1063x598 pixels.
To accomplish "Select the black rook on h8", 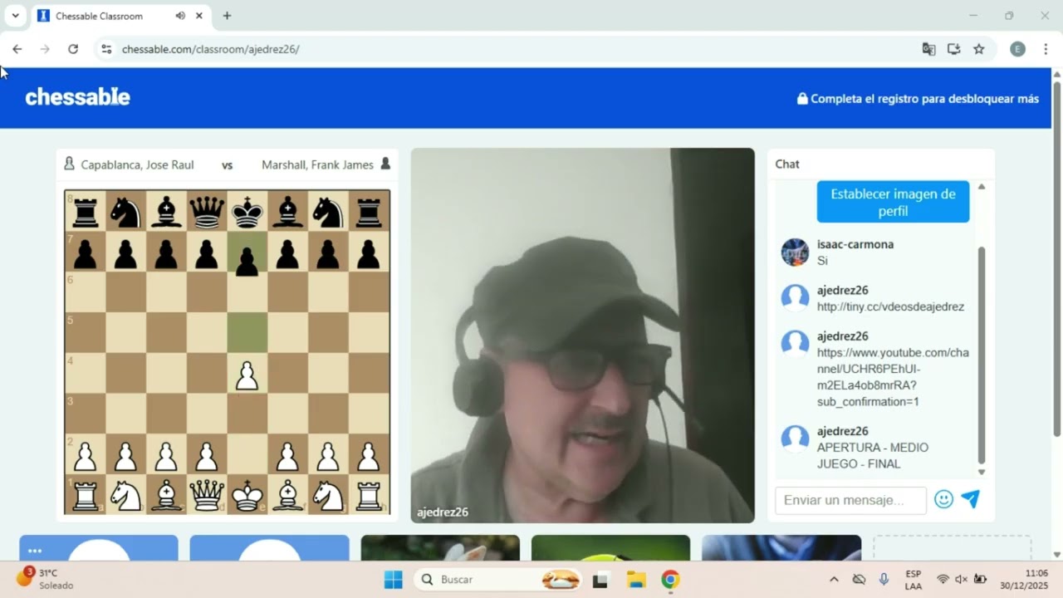I will click(x=369, y=212).
